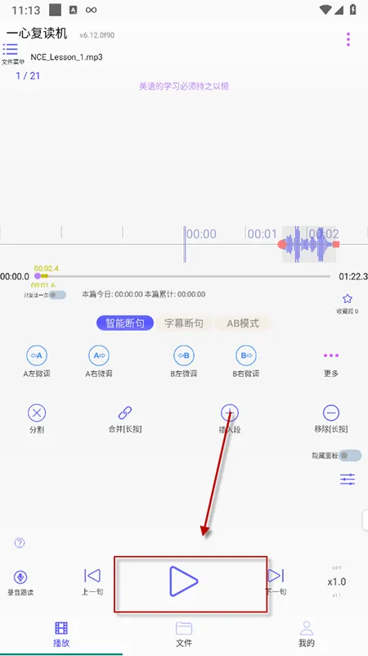Tap the A右微调 icon
The image size is (368, 656).
[99, 355]
